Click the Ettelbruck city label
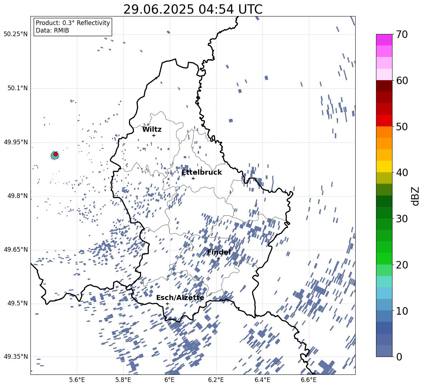 [x=202, y=173]
